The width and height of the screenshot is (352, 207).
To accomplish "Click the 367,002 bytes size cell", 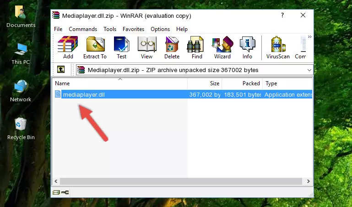I will coord(205,94).
